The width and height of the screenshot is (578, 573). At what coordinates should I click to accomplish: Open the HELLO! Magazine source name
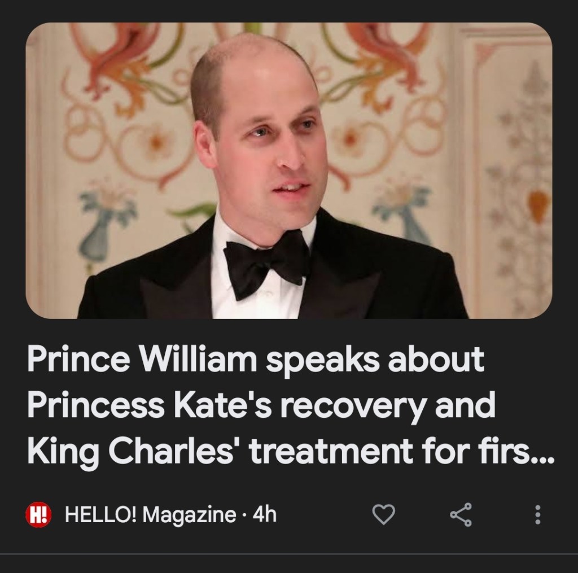coord(151,514)
